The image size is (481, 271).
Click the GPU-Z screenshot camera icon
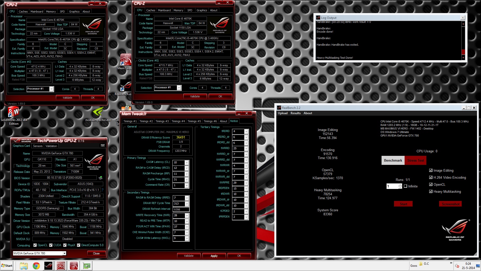click(103, 146)
